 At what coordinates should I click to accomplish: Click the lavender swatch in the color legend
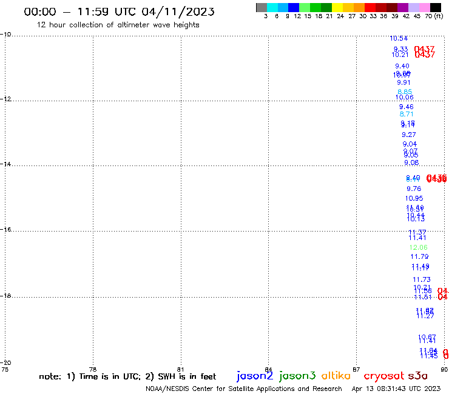point(414,7)
